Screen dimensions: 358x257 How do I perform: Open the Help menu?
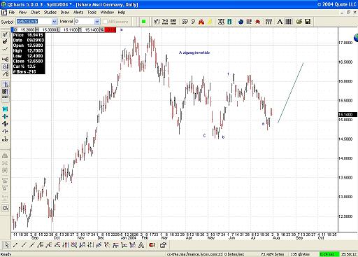122,13
